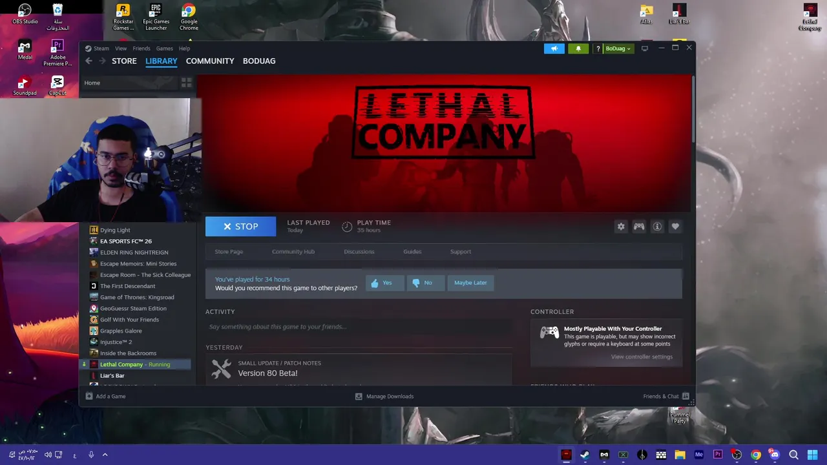
Task: Open the game info icon
Action: click(657, 227)
